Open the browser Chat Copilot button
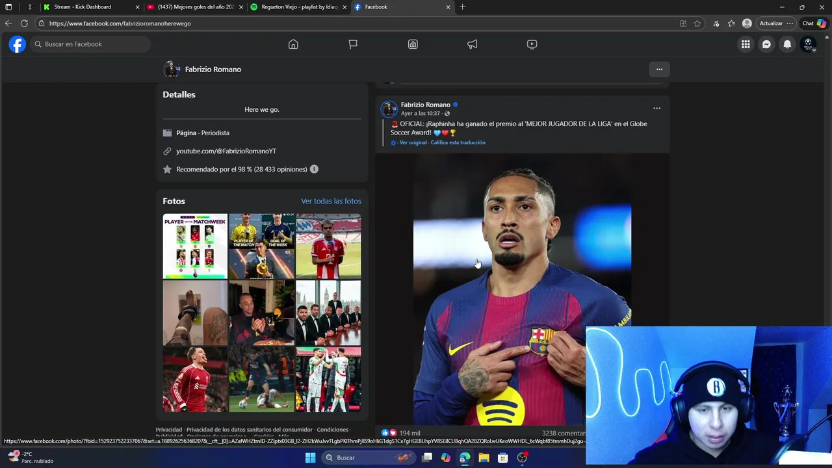Image resolution: width=832 pixels, height=468 pixels. tap(814, 23)
